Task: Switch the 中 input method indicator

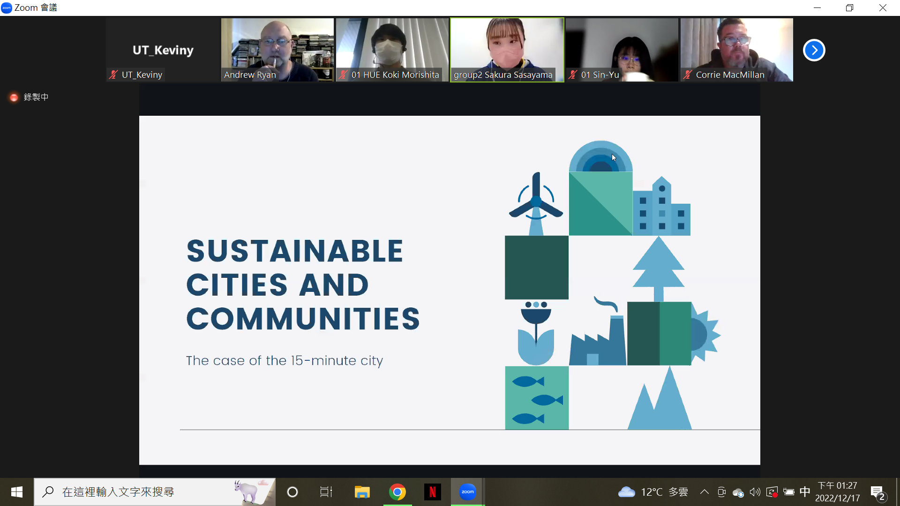Action: (805, 492)
